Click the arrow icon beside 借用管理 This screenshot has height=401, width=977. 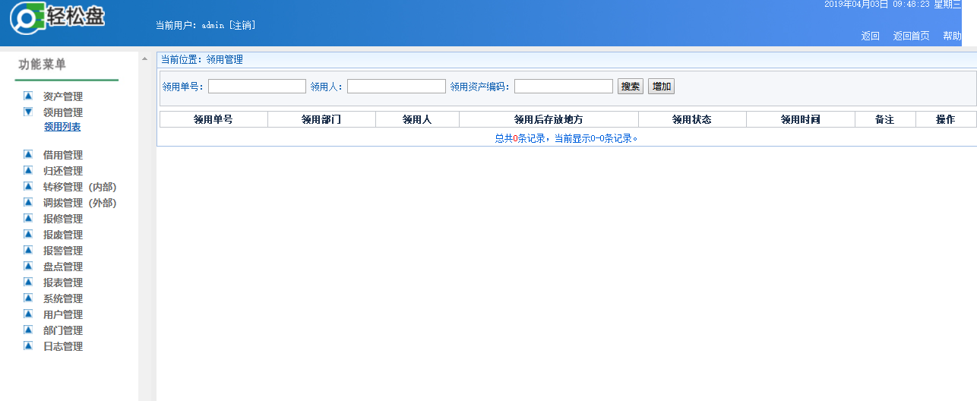[28, 154]
